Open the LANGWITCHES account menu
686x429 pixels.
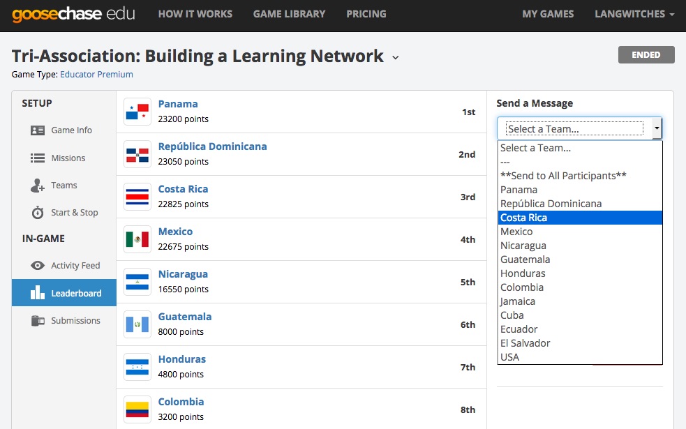tap(634, 14)
